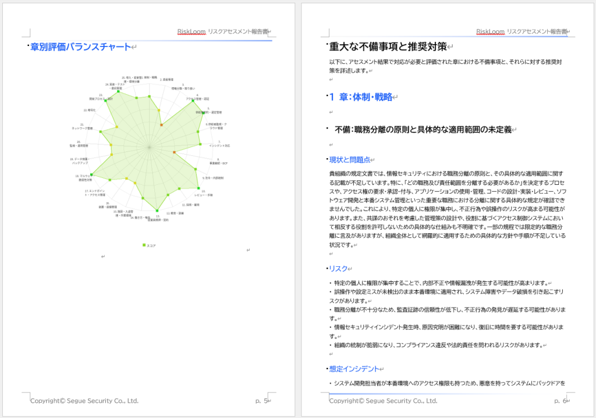Click the 現状と問題点 subheading
This screenshot has width=596, height=418.
[349, 159]
